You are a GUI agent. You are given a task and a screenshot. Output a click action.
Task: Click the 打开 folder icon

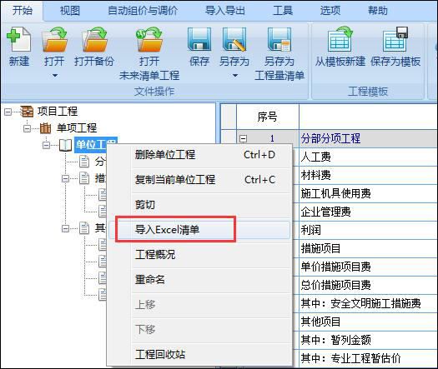pos(54,39)
